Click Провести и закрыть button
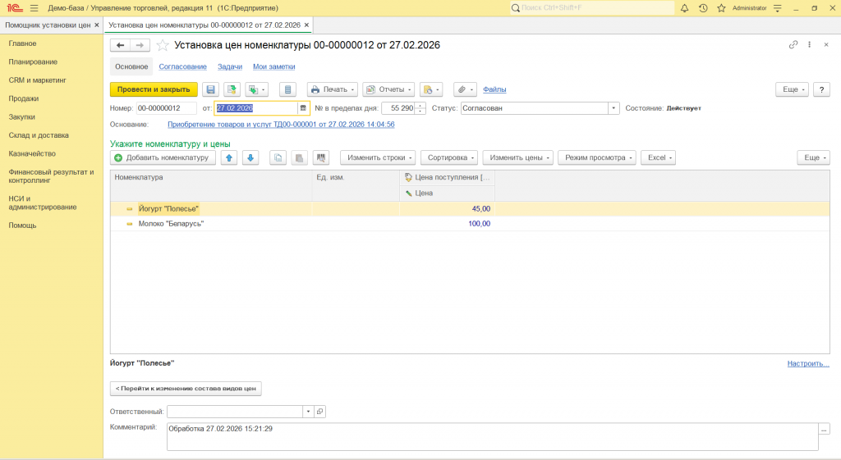This screenshot has width=841, height=460. [154, 89]
